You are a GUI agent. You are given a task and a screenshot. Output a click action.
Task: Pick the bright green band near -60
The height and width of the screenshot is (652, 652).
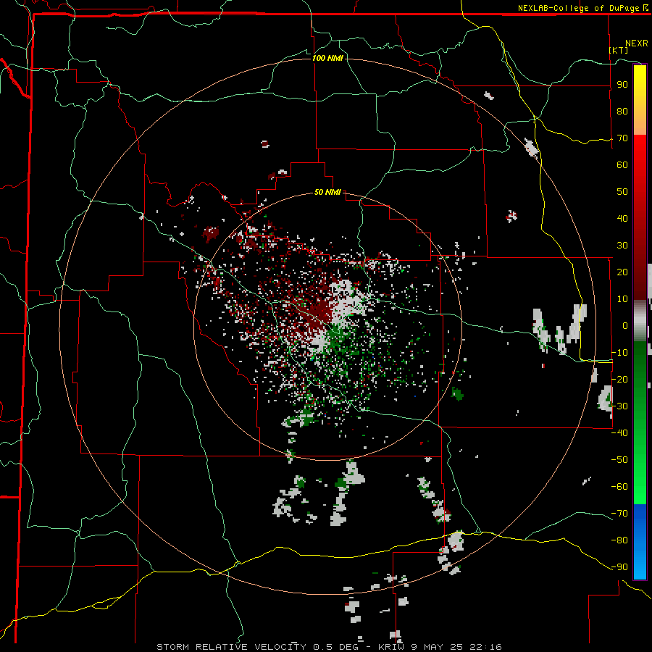[640, 485]
